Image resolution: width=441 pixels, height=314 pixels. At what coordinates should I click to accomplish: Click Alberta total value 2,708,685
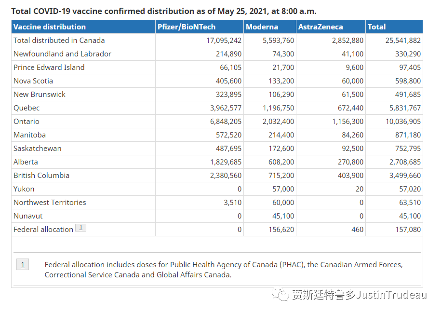[405, 162]
